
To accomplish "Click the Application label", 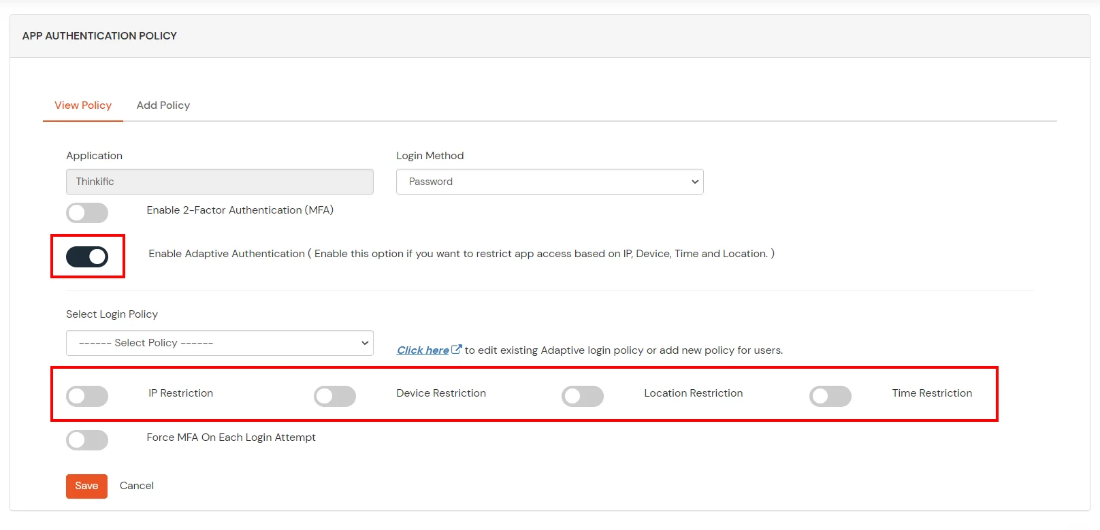I will (95, 156).
